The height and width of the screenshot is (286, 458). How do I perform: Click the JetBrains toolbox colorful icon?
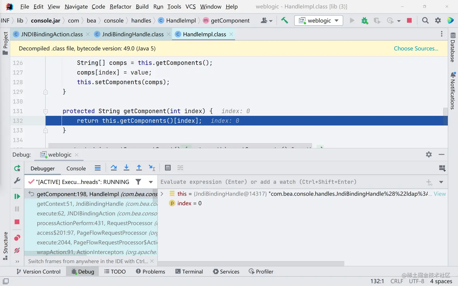click(x=450, y=20)
